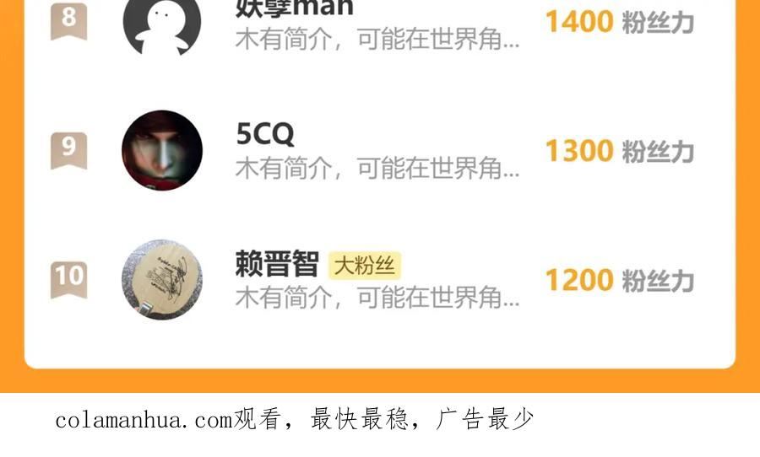Click 粉丝力 label beside 1200
The image size is (760, 457).
(658, 281)
